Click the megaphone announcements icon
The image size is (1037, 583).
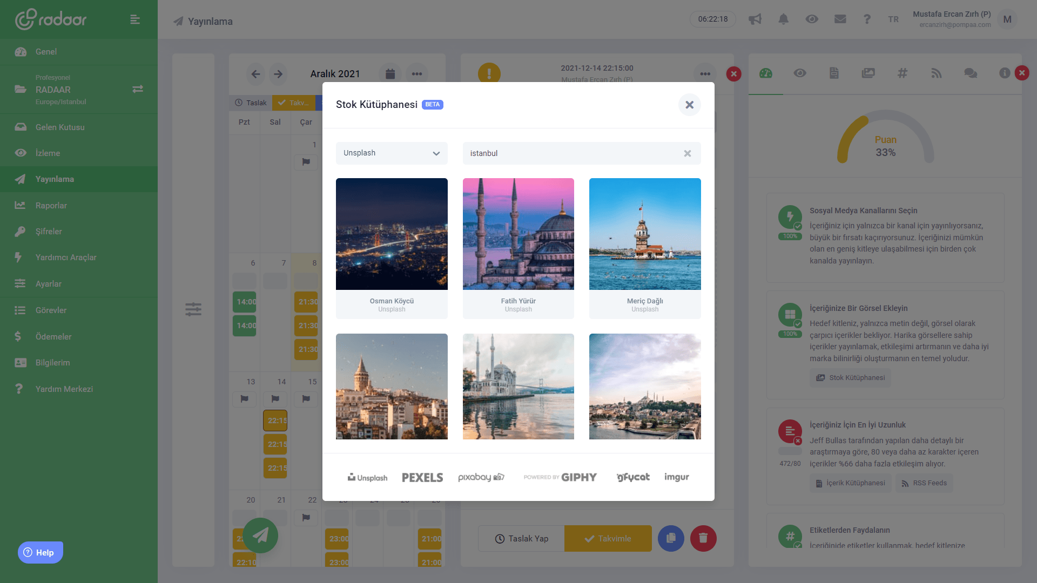755,19
